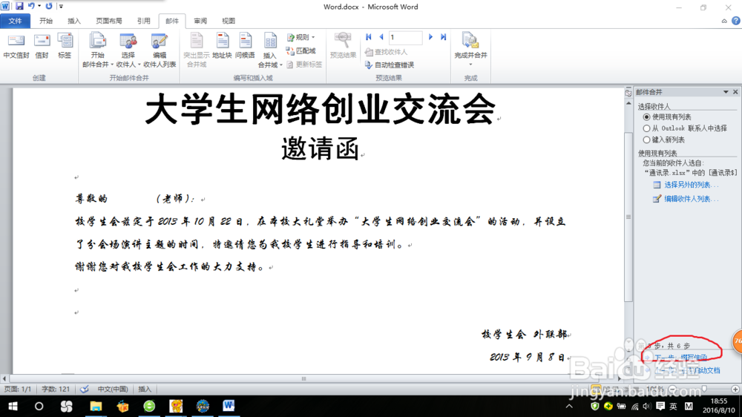
Task: Select 使用现有列表 radio option
Action: pos(646,117)
